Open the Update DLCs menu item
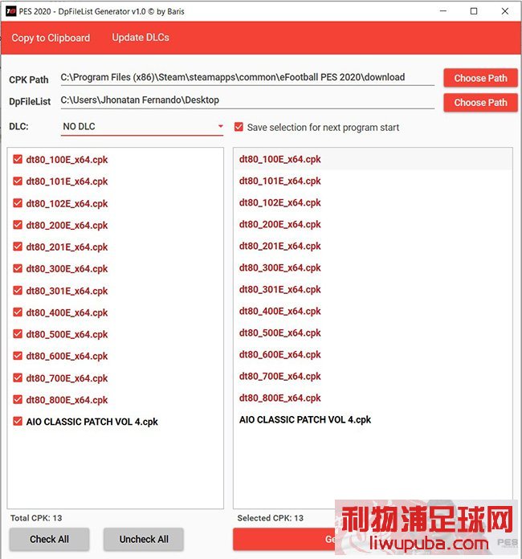Viewport: 522px width, 559px height. click(x=141, y=38)
